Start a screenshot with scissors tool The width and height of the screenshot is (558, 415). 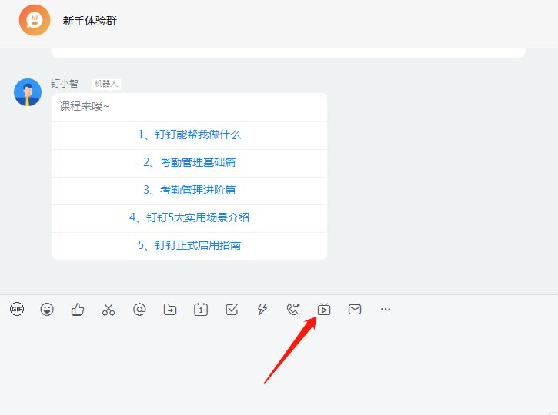click(109, 310)
